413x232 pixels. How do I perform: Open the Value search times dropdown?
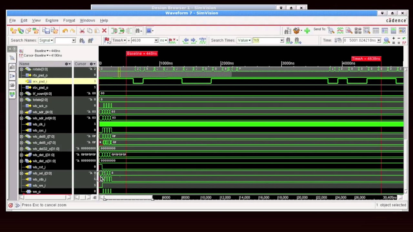coord(244,40)
